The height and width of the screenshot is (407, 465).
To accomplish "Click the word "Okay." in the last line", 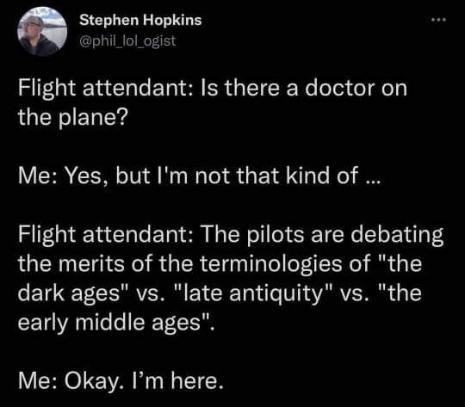I will [92, 380].
